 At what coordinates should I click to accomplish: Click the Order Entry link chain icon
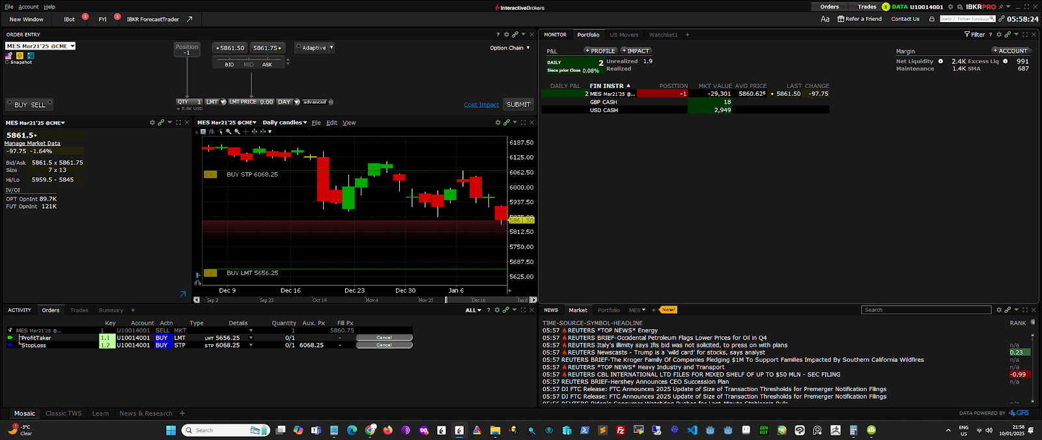[x=515, y=35]
